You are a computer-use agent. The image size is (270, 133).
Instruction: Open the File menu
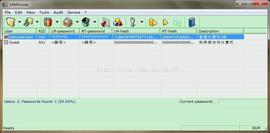(x=8, y=12)
